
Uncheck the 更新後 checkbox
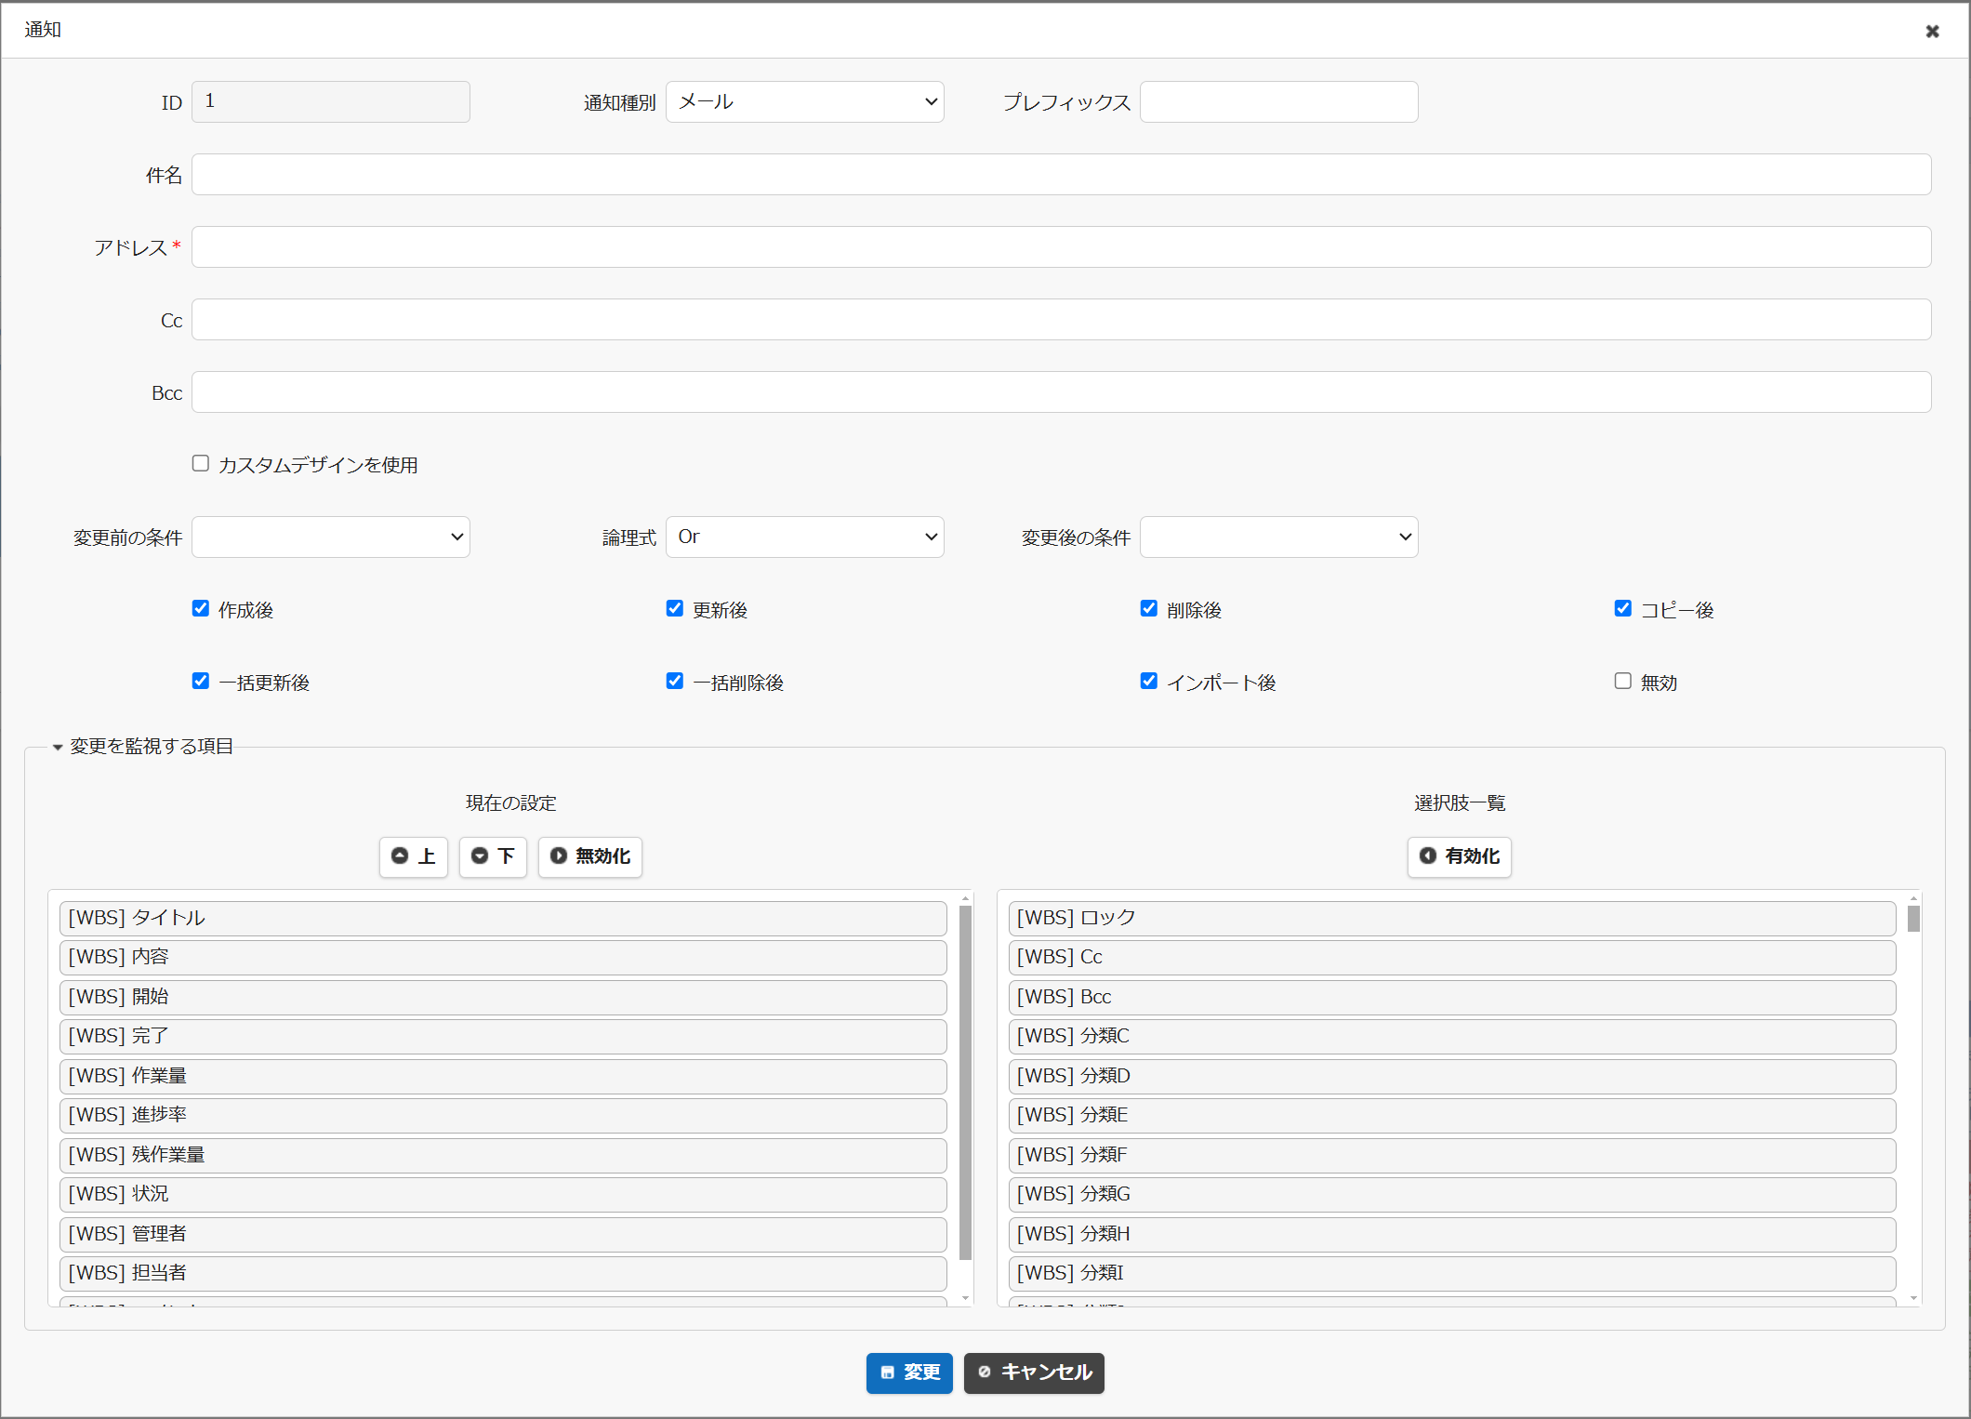pos(675,608)
